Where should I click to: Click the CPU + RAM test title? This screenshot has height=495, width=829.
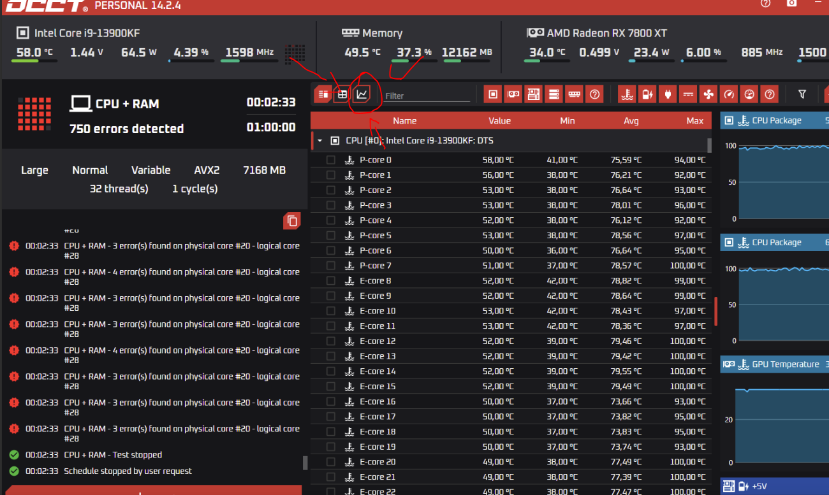click(127, 103)
